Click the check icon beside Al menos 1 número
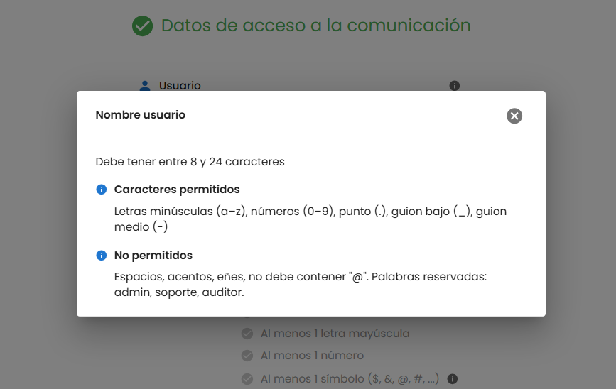The image size is (616, 389). (247, 356)
